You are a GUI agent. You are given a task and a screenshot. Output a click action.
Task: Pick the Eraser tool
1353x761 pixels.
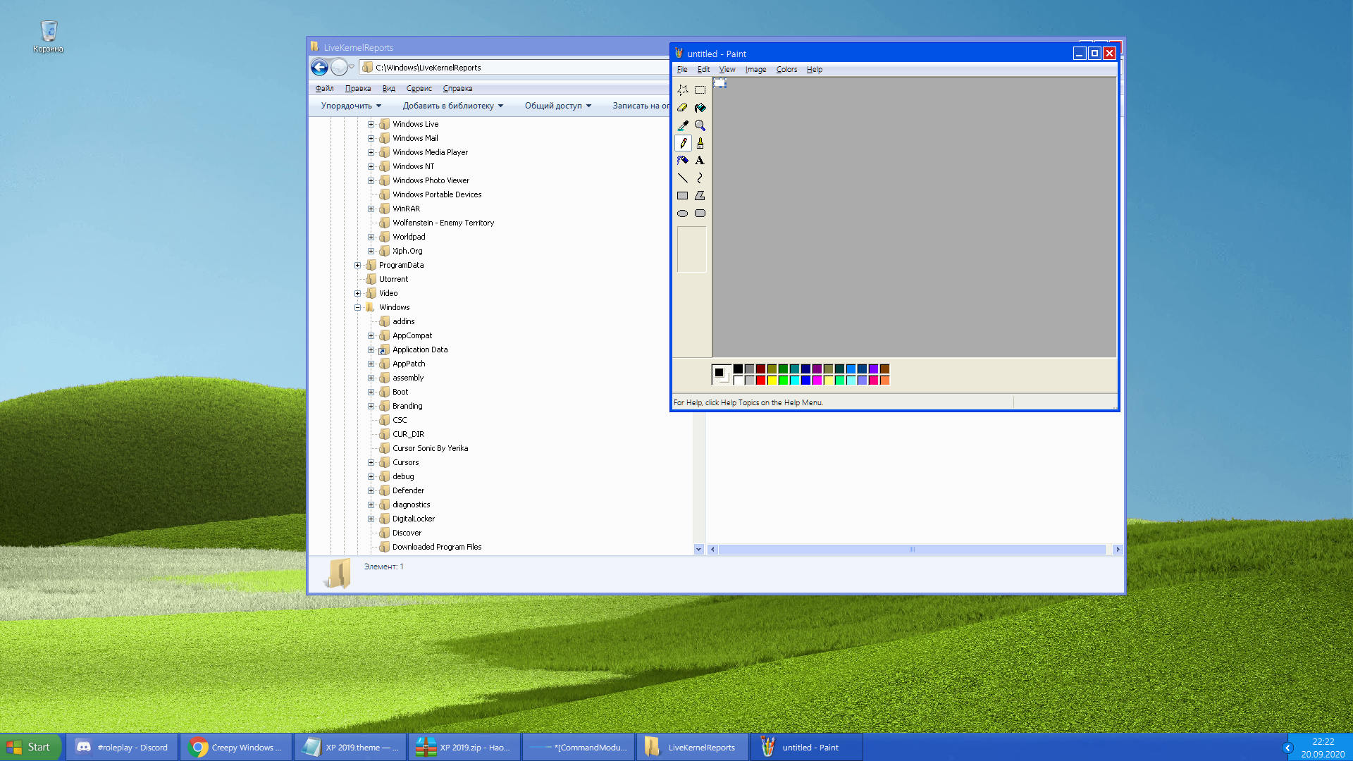click(683, 108)
